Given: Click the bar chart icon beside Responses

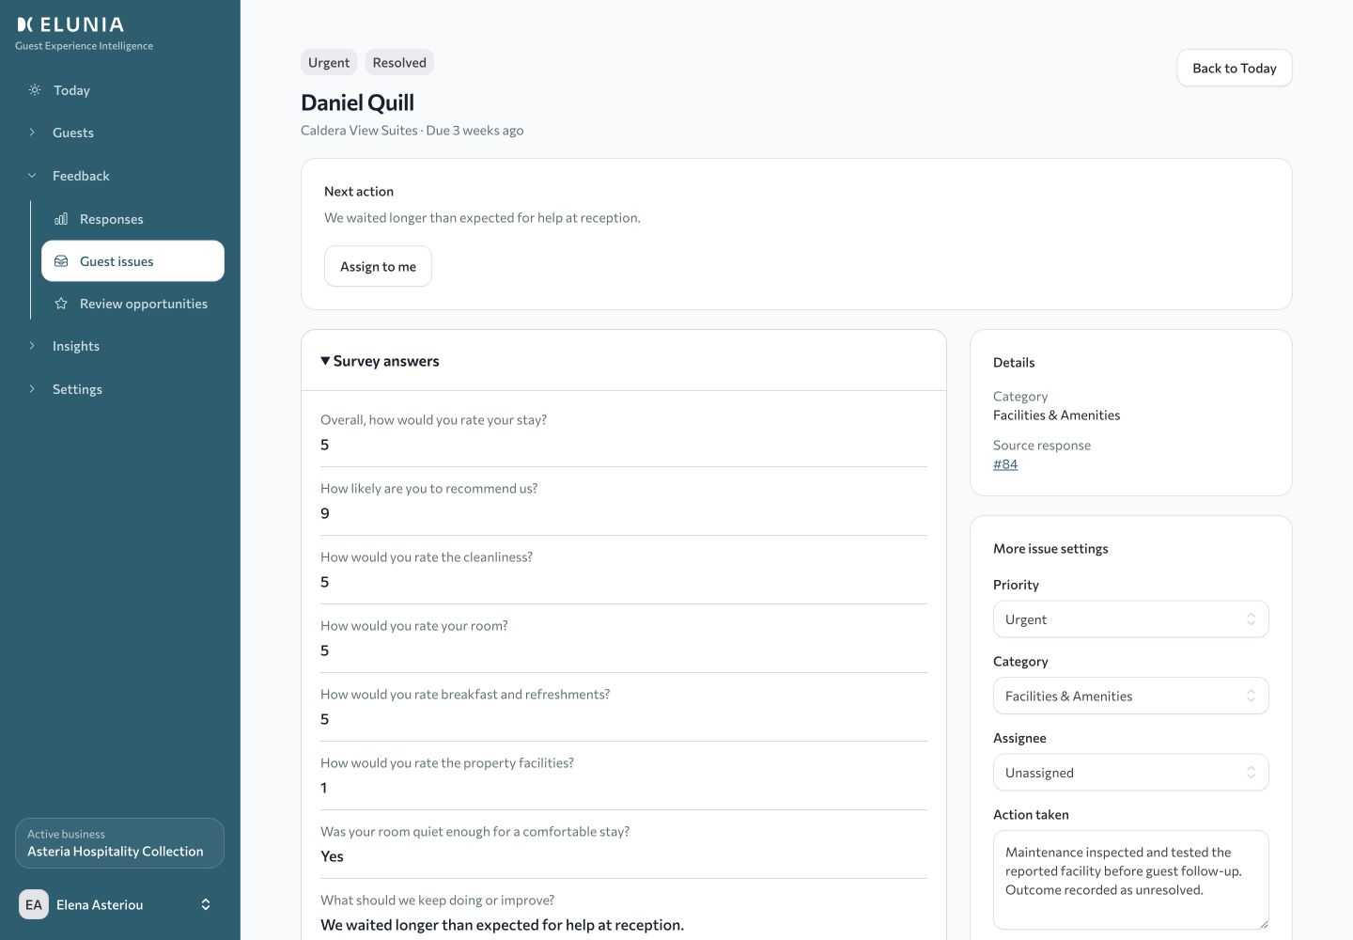Looking at the screenshot, I should (61, 219).
